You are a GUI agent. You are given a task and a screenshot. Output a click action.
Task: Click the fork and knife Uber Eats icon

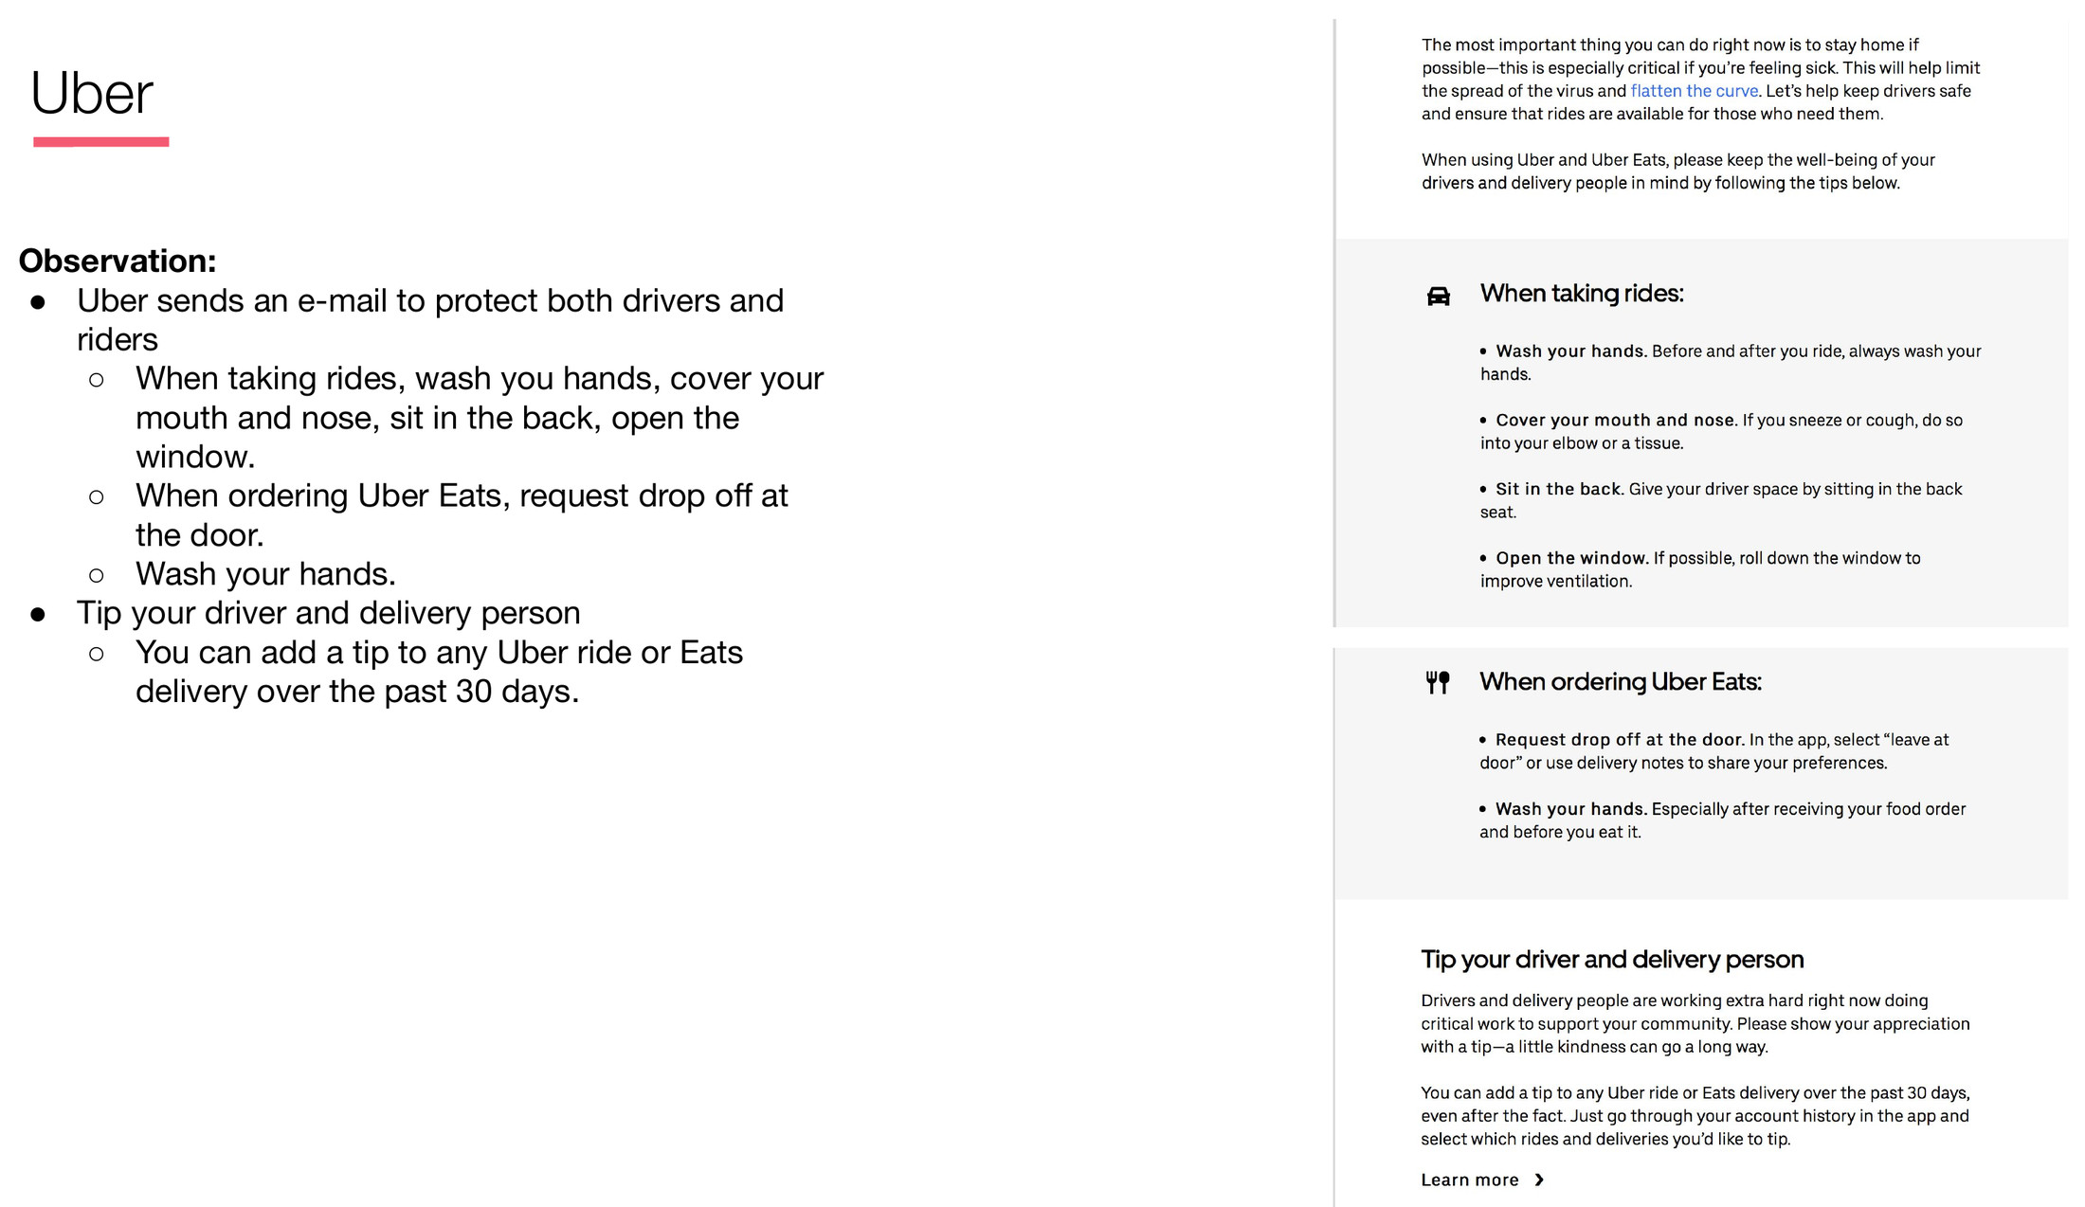(1438, 682)
